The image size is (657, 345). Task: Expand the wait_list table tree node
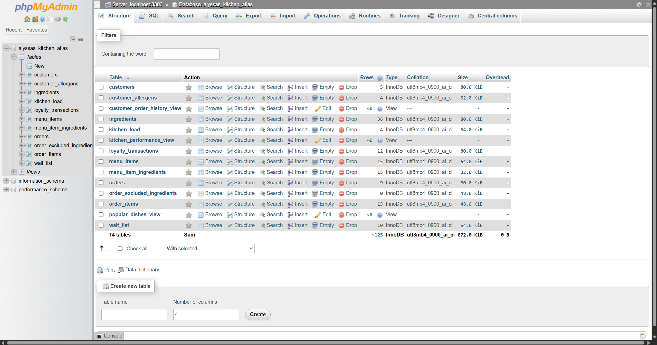(x=22, y=163)
